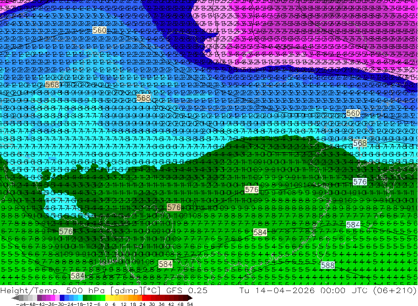Click the dark maroon right arrow of legend
The width and height of the screenshot is (418, 306).
coord(190,298)
